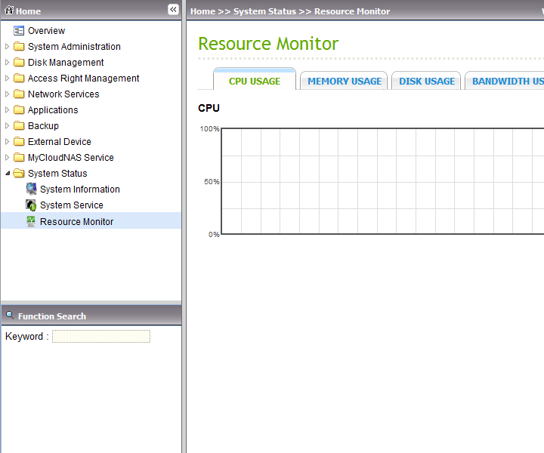
Task: Switch to the Memory Usage tab
Action: pos(344,82)
